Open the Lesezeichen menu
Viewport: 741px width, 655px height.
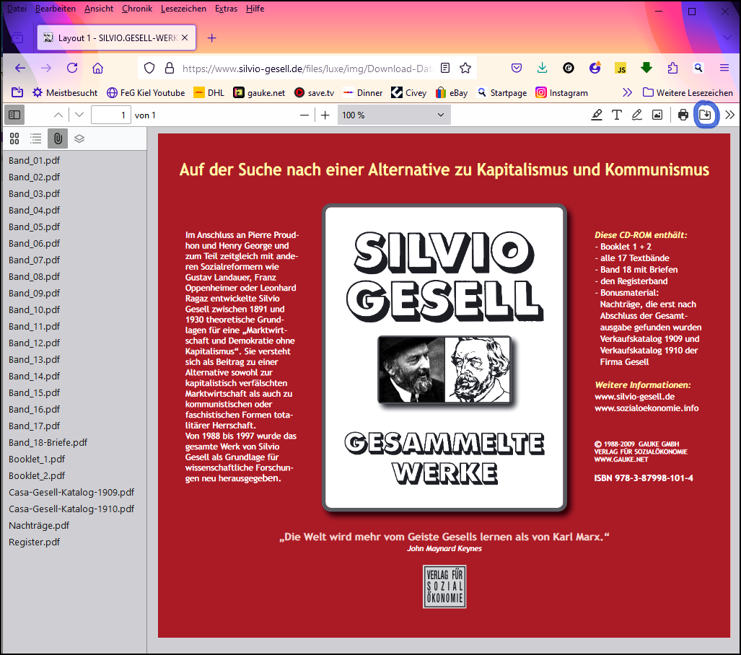click(x=183, y=9)
